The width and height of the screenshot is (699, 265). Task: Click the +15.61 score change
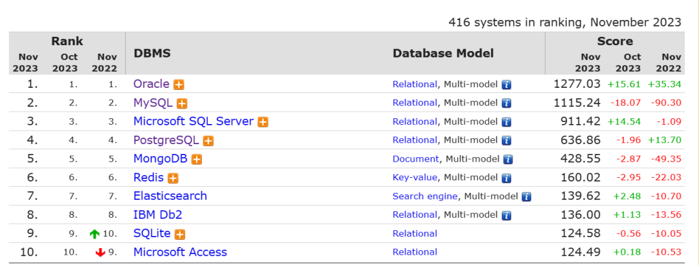point(624,85)
